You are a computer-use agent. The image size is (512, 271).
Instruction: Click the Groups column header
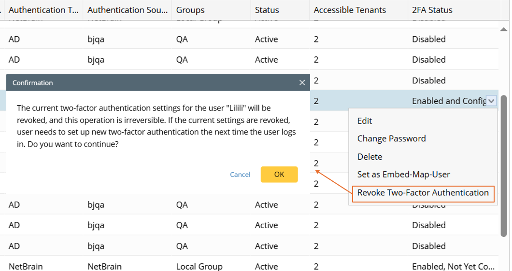pos(190,10)
